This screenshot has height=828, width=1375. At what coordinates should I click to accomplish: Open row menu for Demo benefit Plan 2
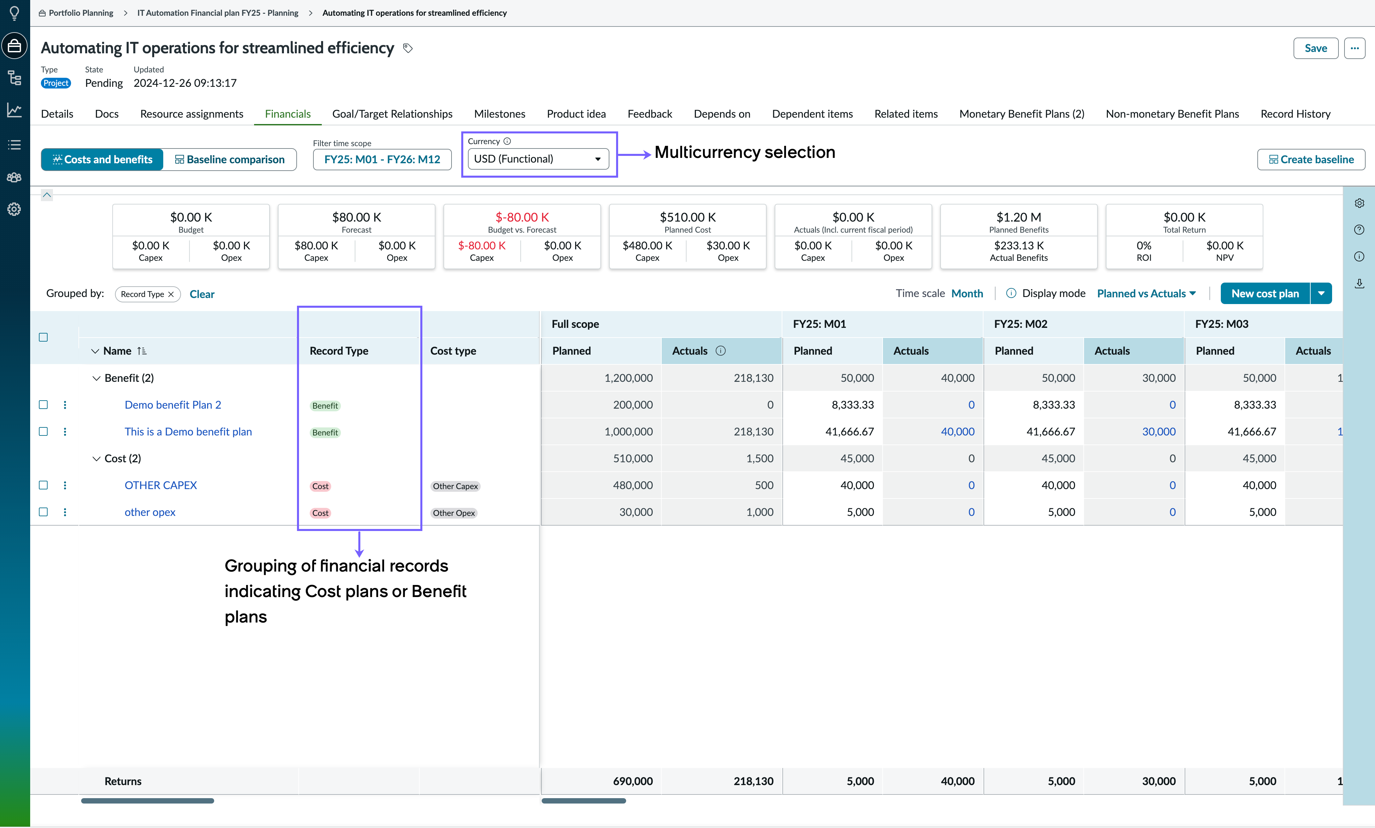click(x=65, y=405)
